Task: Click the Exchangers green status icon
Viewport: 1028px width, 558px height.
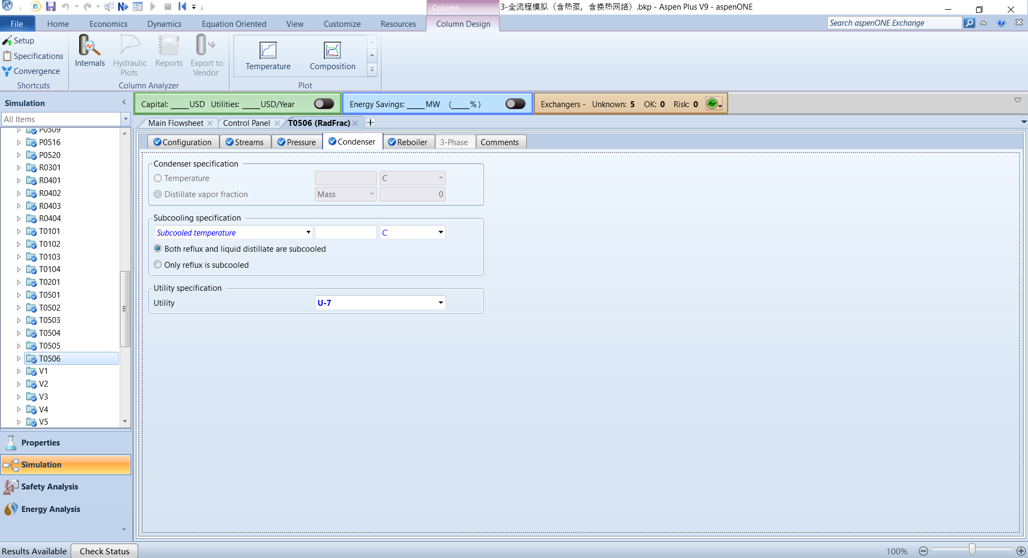Action: coord(712,104)
